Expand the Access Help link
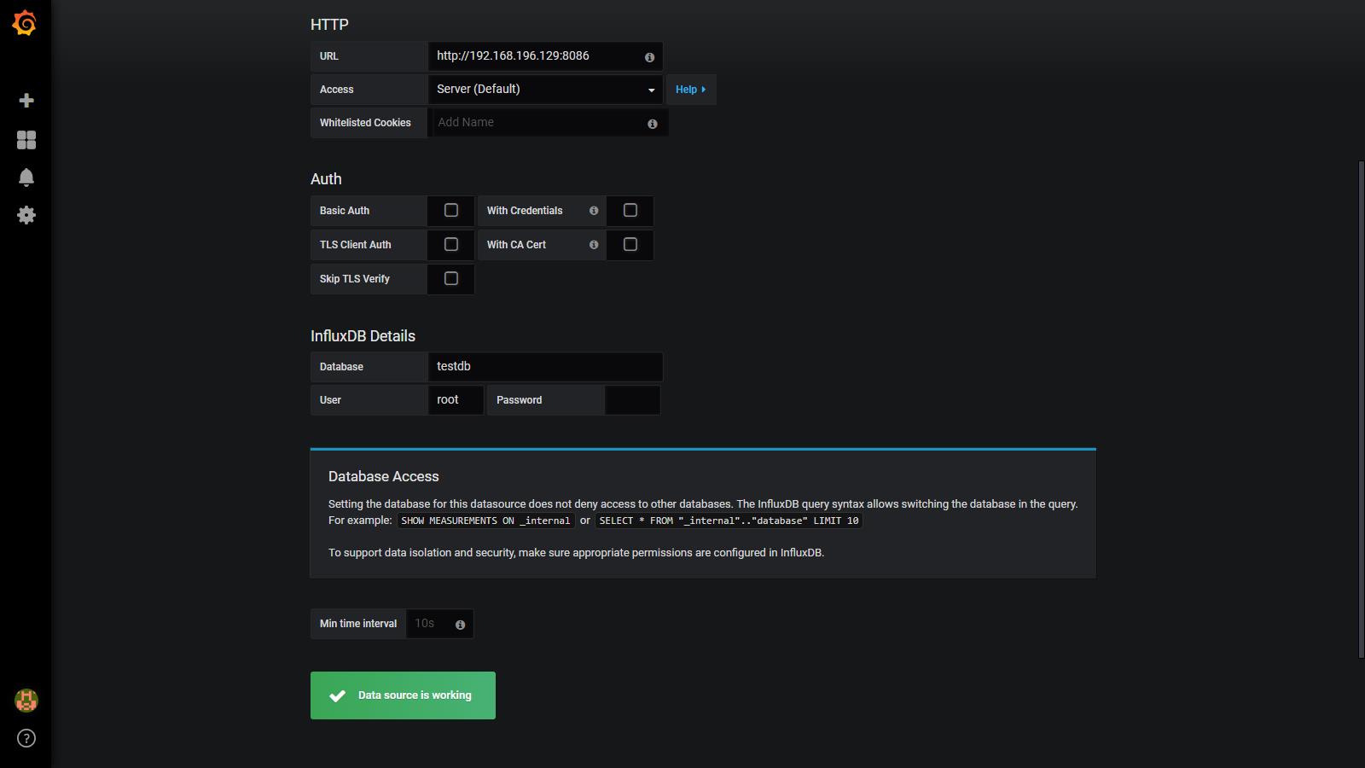The height and width of the screenshot is (768, 1365). (x=690, y=90)
